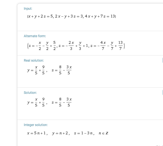Screen dimensions: 163x146
Task: Click the Solution pod heading
Action: (30, 93)
